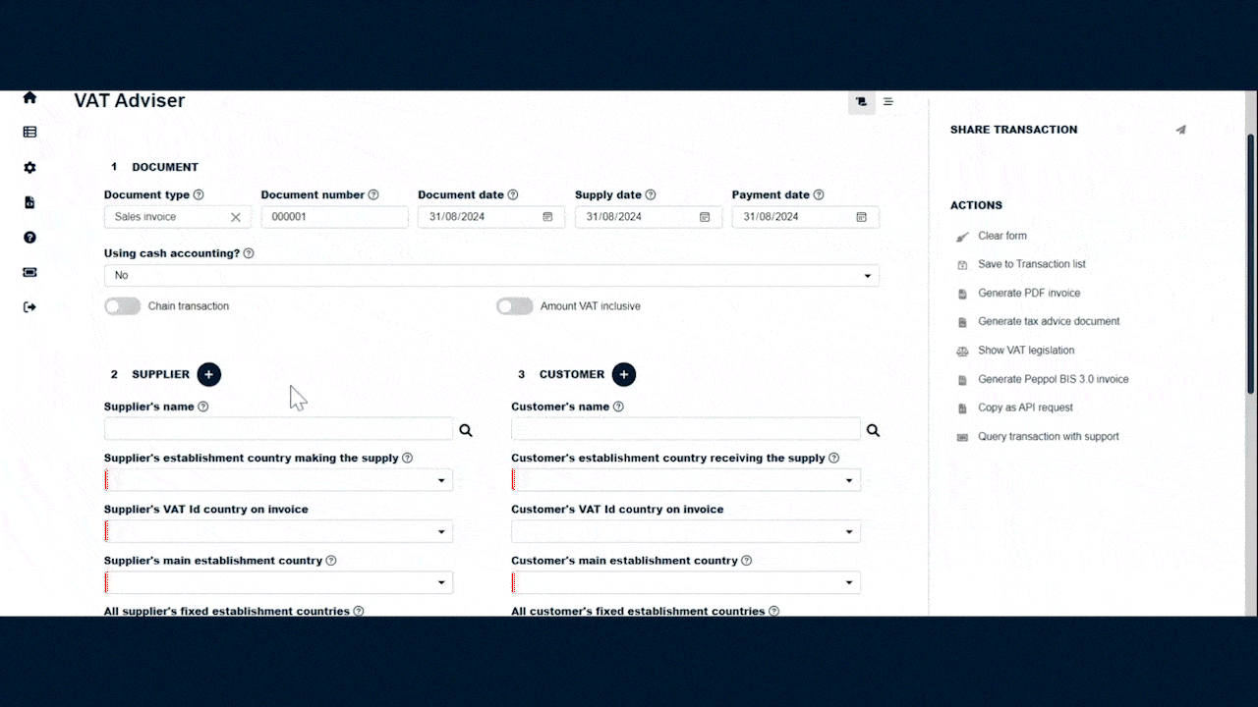Click Show VAT legislation link

(x=1025, y=351)
